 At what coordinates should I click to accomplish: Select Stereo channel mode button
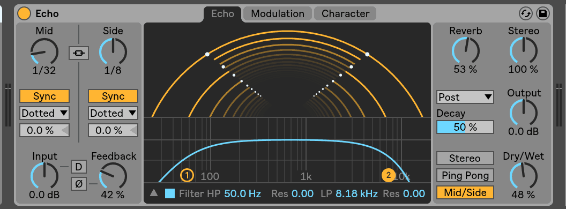pos(465,159)
